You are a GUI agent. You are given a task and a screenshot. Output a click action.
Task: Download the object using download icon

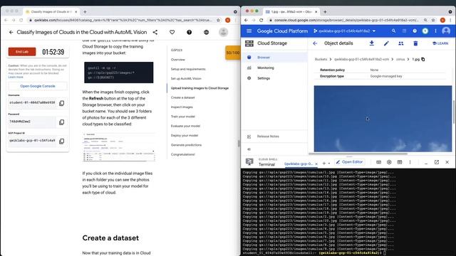(372, 43)
